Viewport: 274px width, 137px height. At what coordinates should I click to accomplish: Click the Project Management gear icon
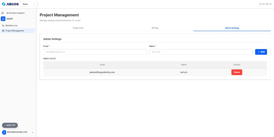[x=3, y=31]
